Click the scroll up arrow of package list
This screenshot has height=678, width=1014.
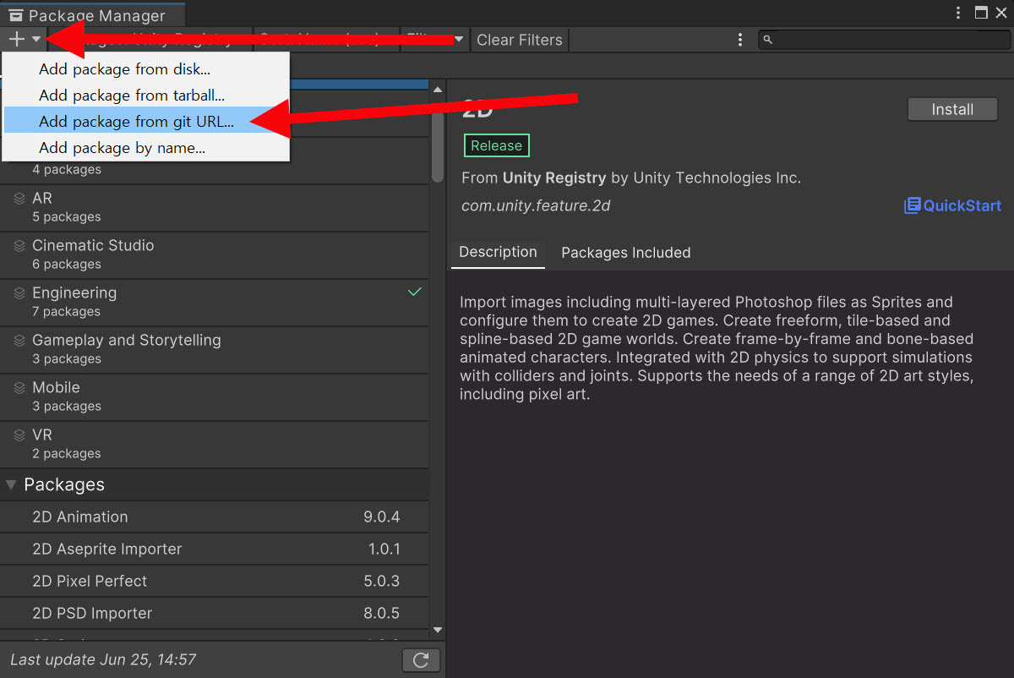coord(437,90)
